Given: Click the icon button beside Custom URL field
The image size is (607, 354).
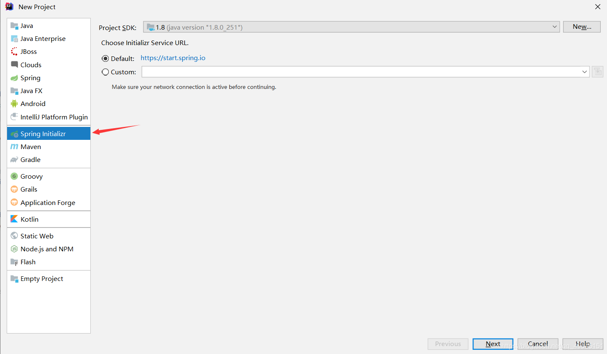Looking at the screenshot, I should [x=597, y=72].
